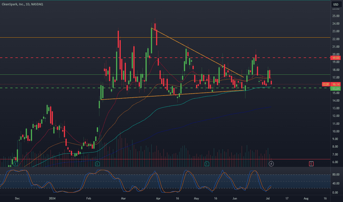Click the Jun label on time axis
Screen dimensions: 343x202
click(x=235, y=198)
